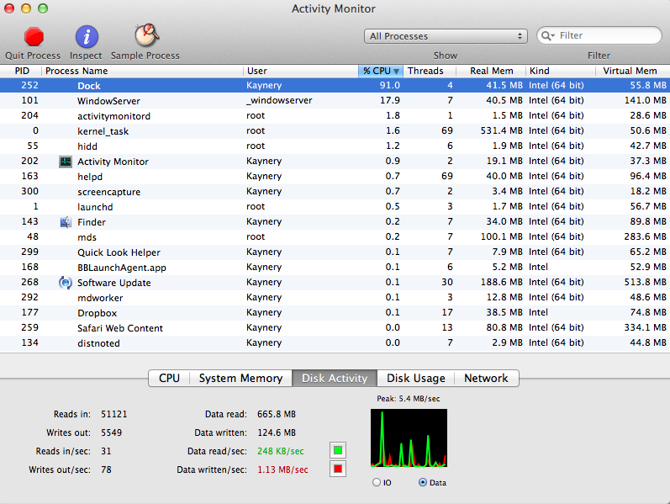Select the Quick Look Helper row

pyautogui.click(x=335, y=252)
